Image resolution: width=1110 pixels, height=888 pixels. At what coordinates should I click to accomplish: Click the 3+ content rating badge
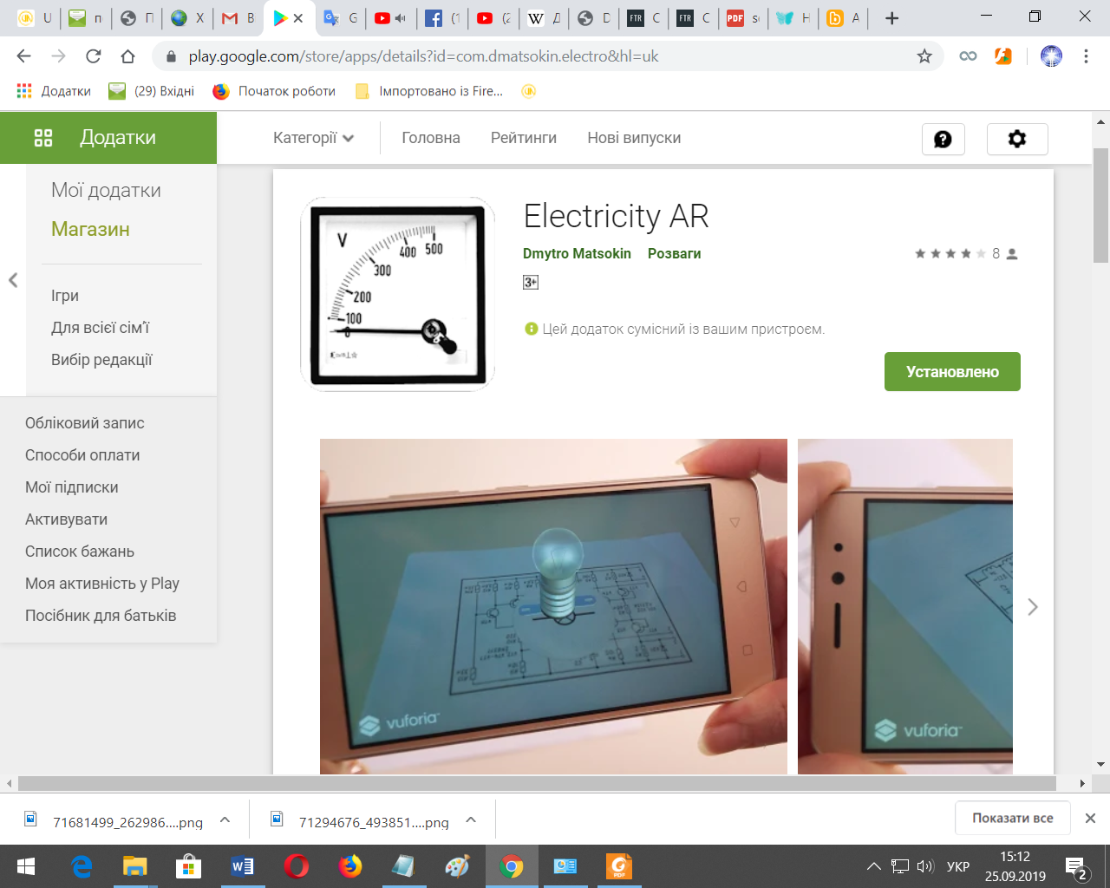[x=531, y=282]
